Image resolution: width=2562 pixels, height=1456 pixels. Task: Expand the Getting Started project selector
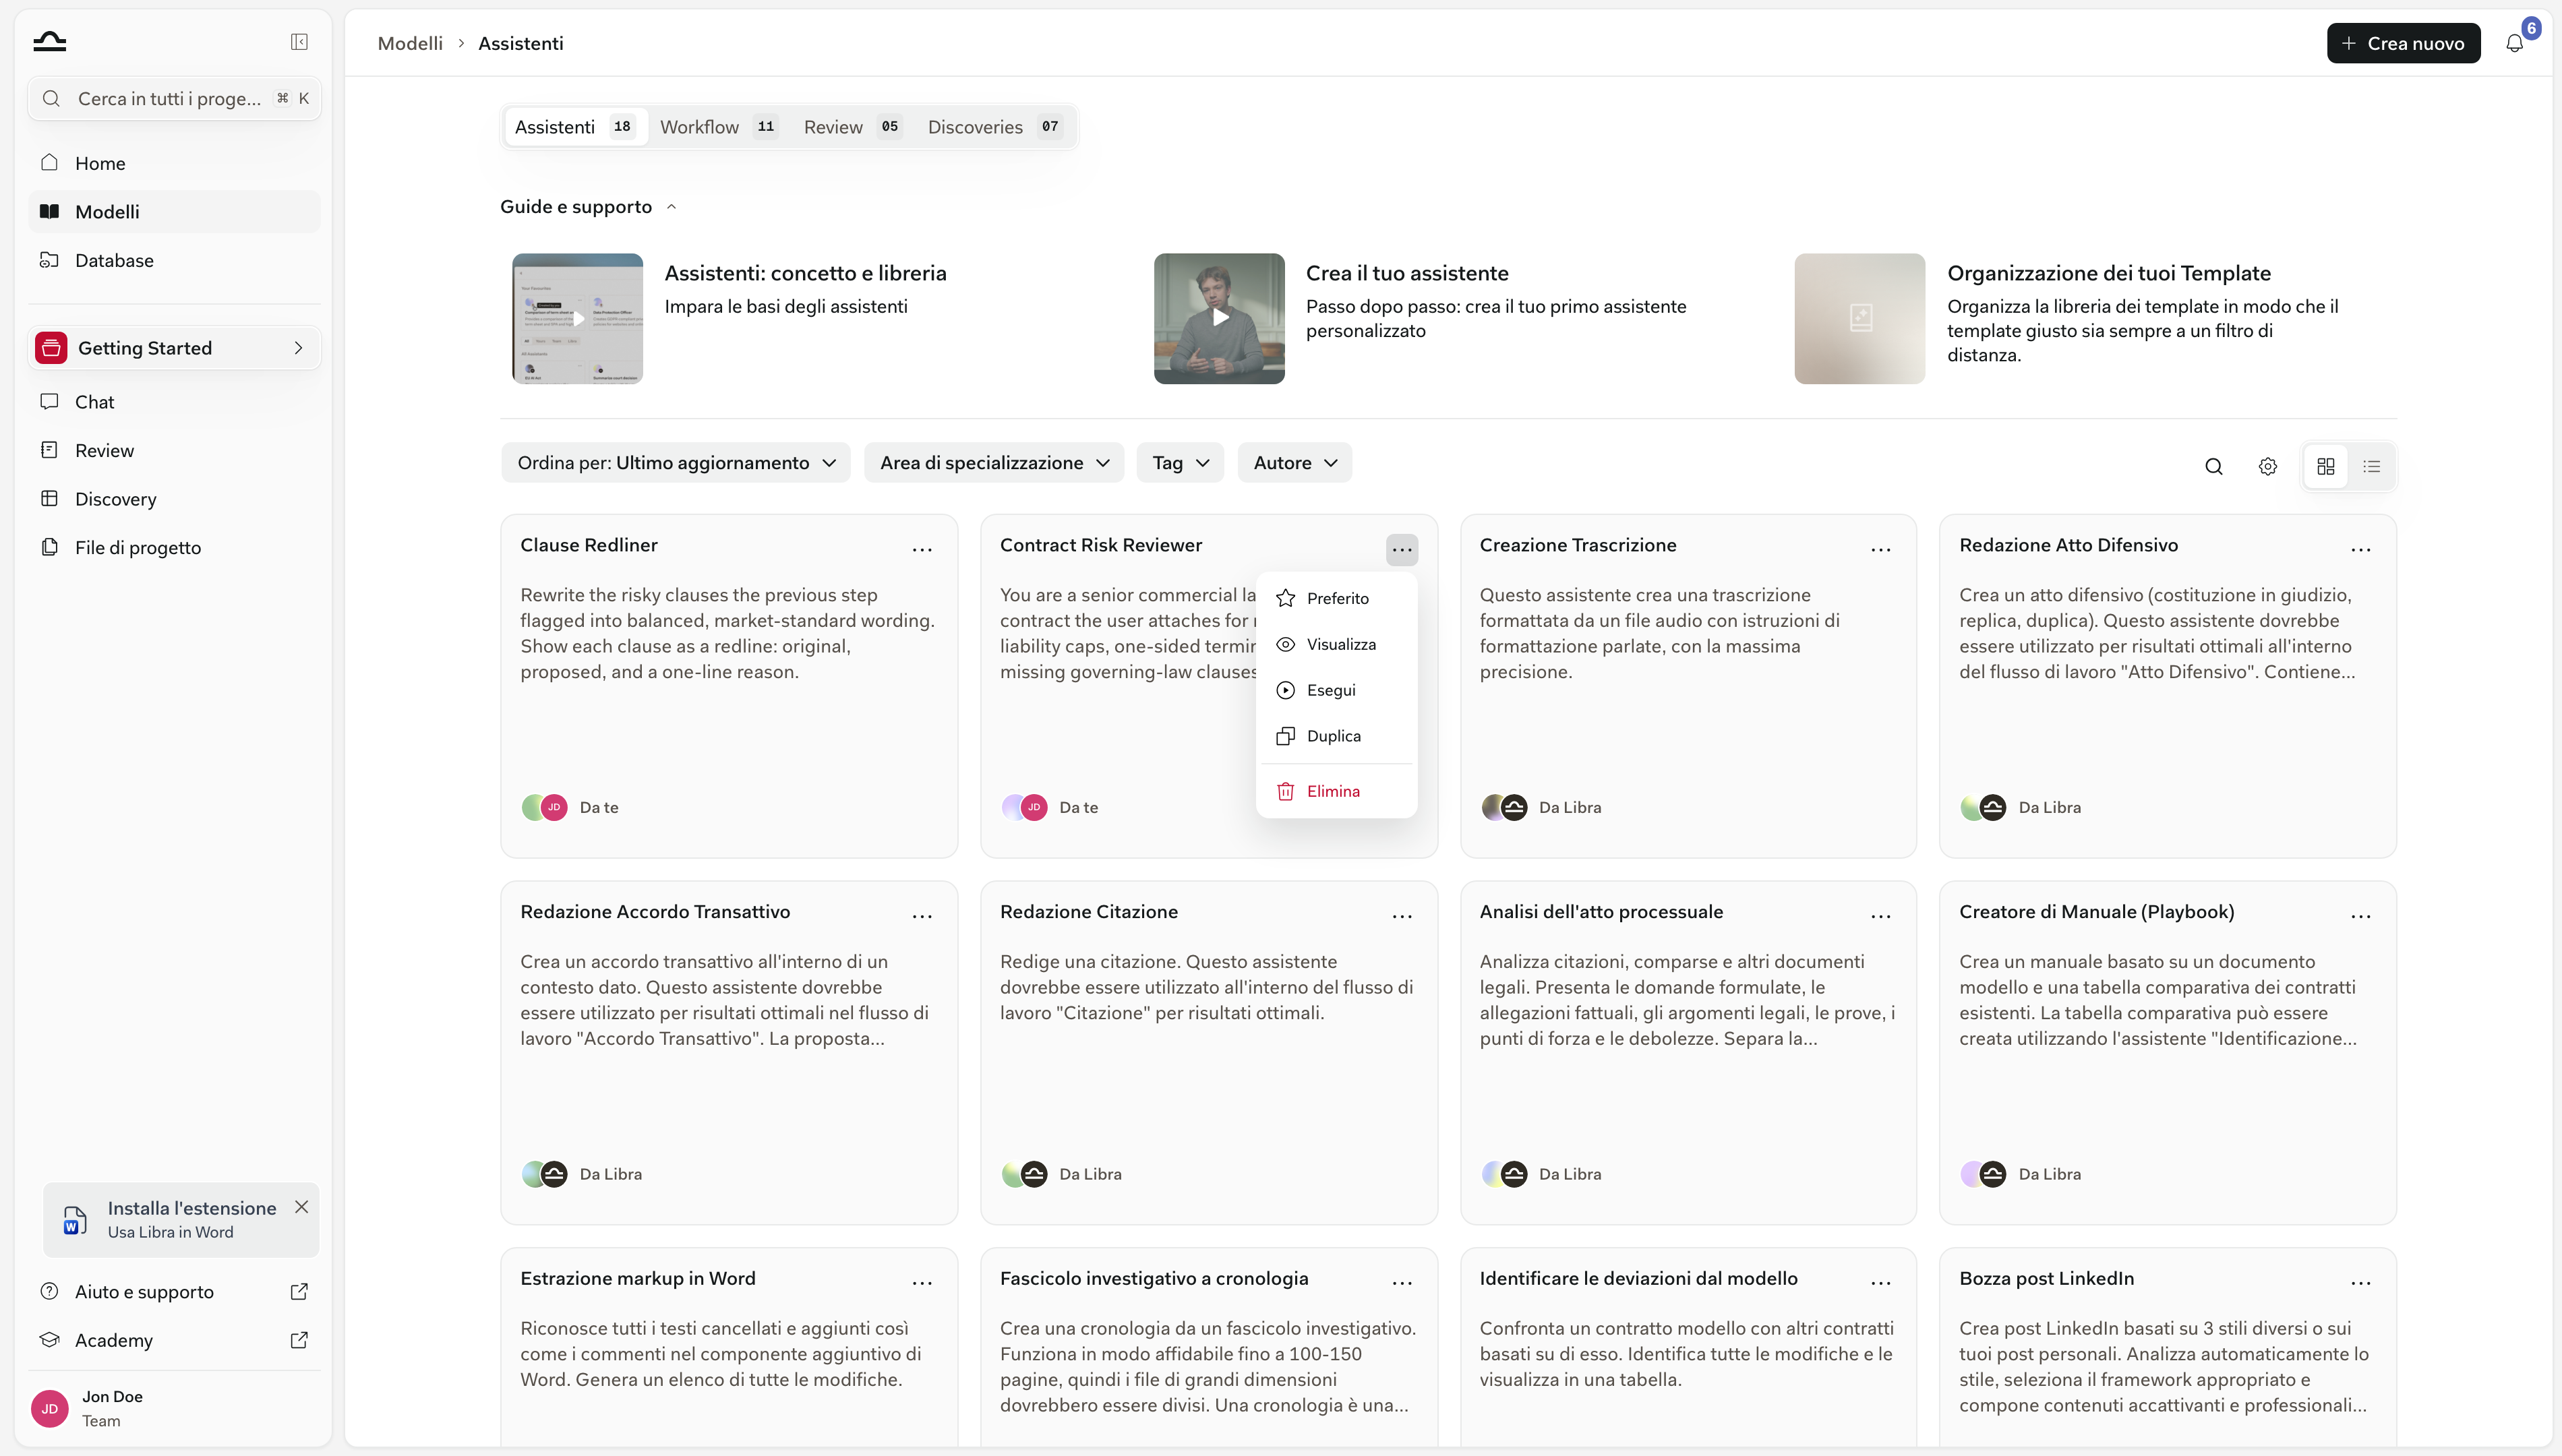tap(174, 348)
